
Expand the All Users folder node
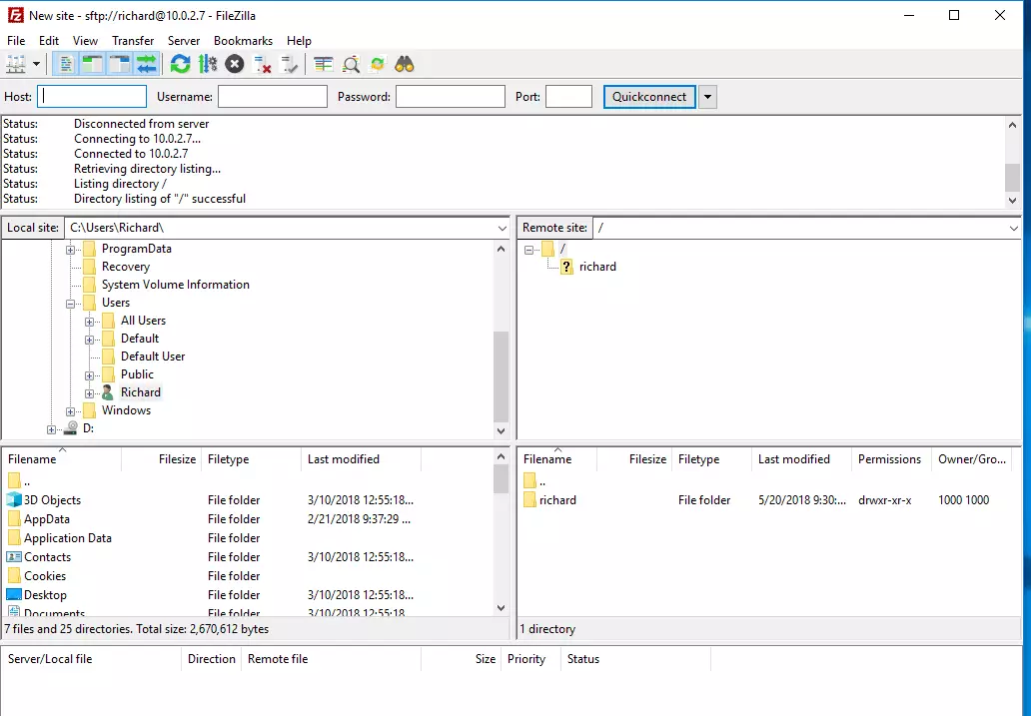tap(90, 322)
